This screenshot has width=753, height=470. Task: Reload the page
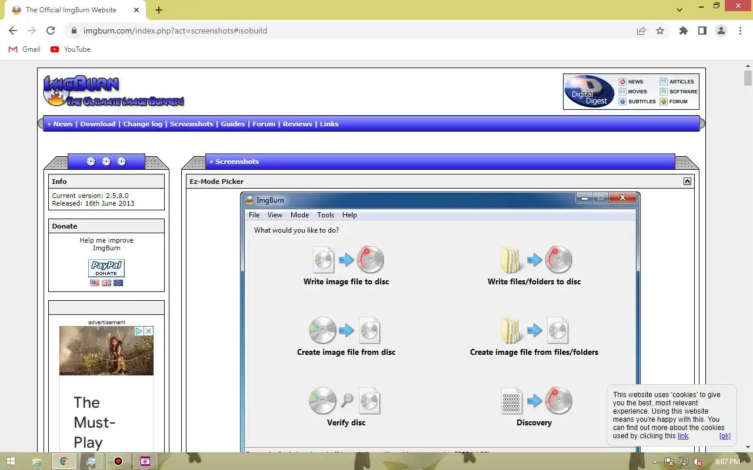click(51, 31)
